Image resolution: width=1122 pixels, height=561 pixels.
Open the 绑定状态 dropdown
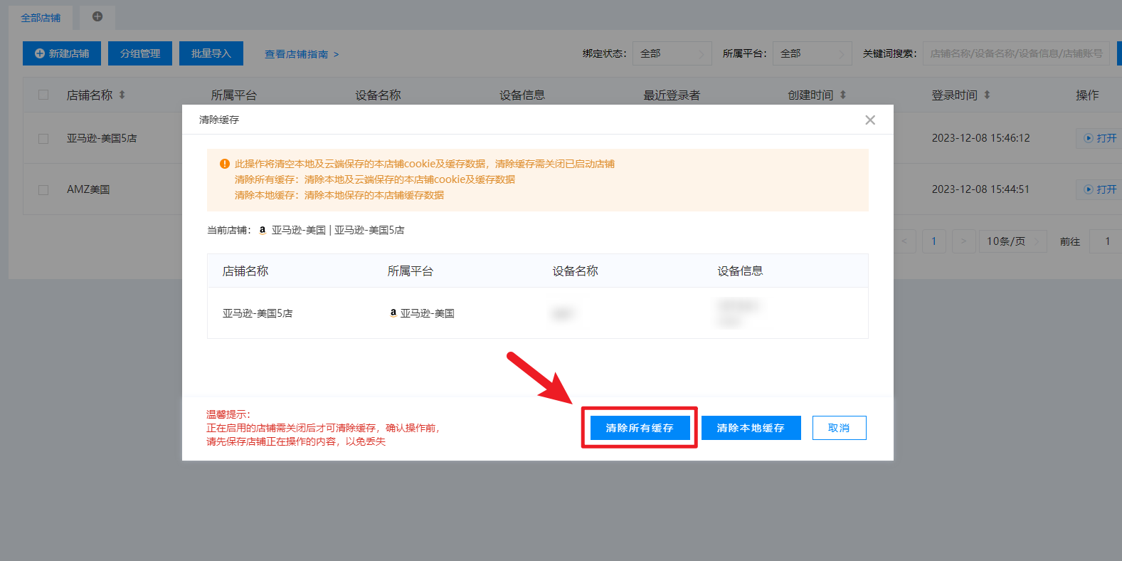[x=671, y=53]
